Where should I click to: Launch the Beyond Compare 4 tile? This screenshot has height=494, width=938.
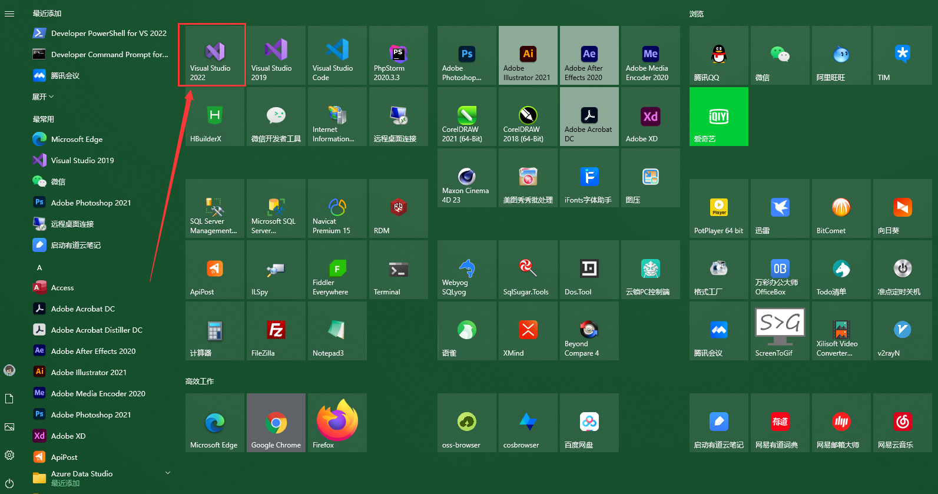tap(589, 331)
